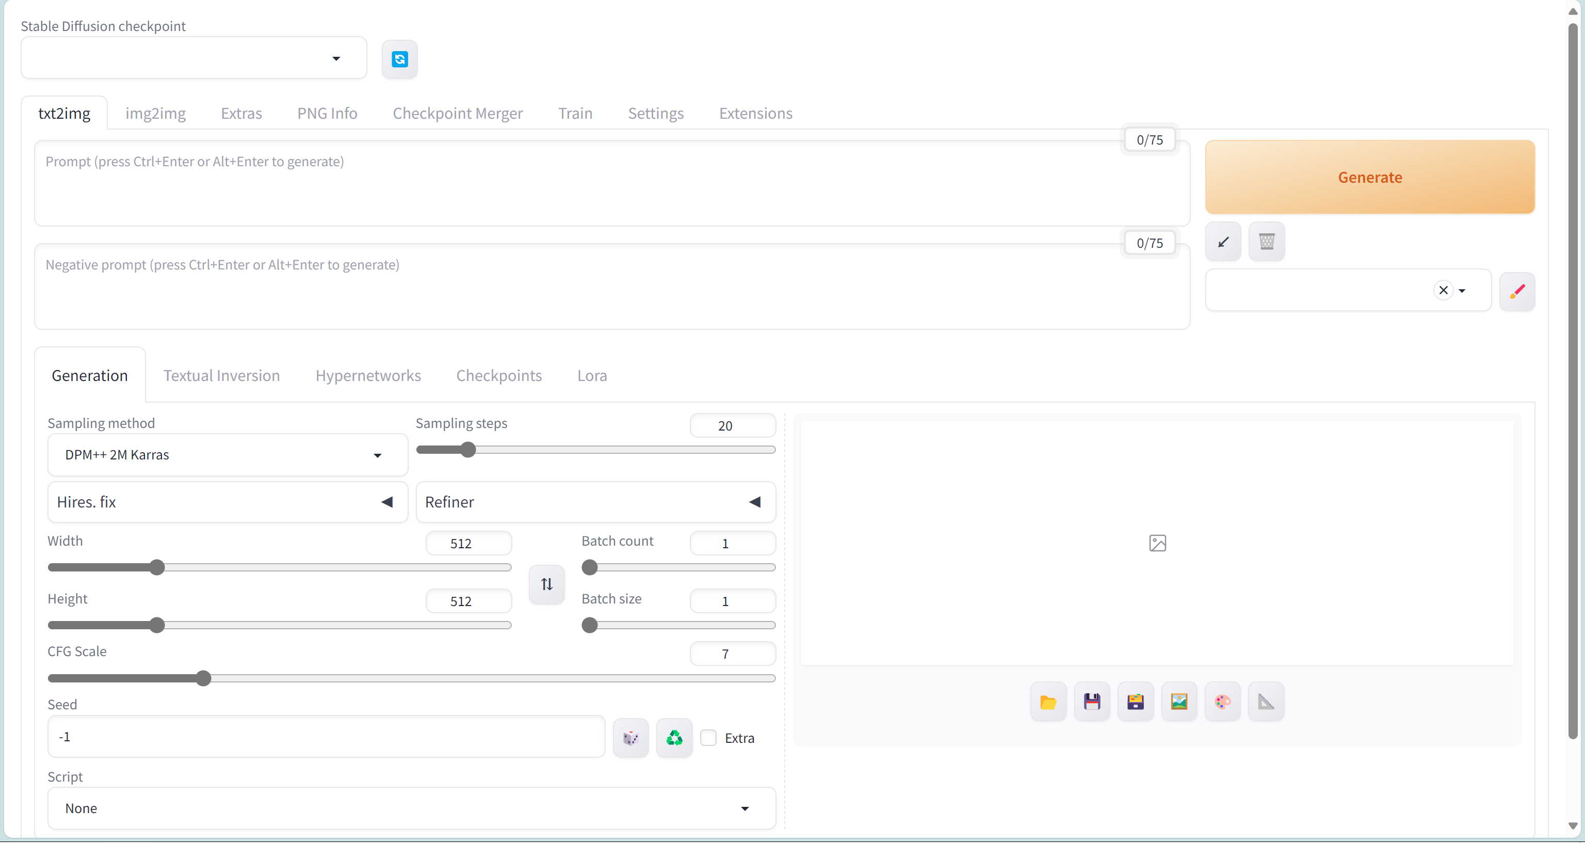Send the image to the inpaint palette icon

pyautogui.click(x=1223, y=702)
